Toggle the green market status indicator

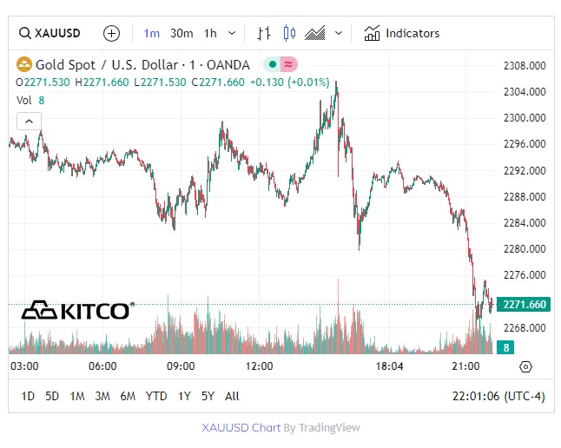273,64
